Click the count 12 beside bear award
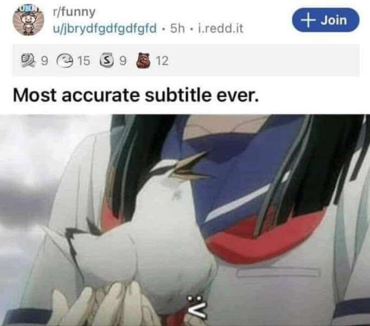370x326 pixels. click(162, 61)
